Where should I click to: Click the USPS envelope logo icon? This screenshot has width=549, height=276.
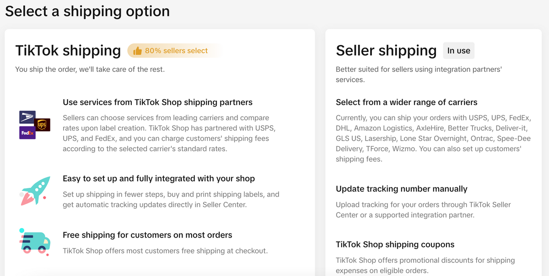click(x=27, y=118)
